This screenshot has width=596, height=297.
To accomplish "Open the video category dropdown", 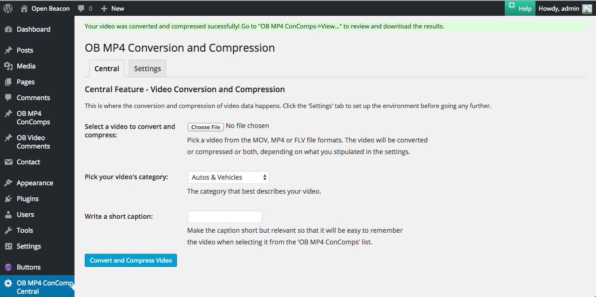I will tap(228, 177).
